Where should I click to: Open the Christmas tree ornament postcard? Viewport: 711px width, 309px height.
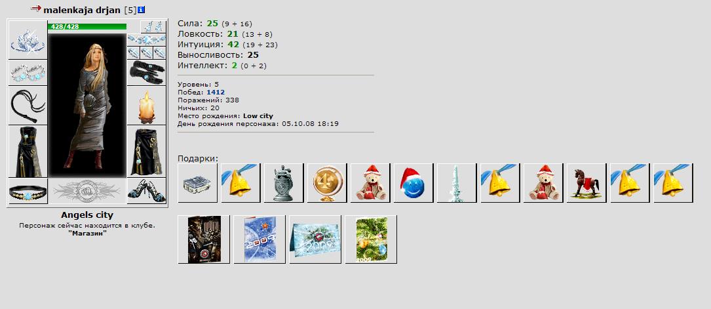click(371, 239)
